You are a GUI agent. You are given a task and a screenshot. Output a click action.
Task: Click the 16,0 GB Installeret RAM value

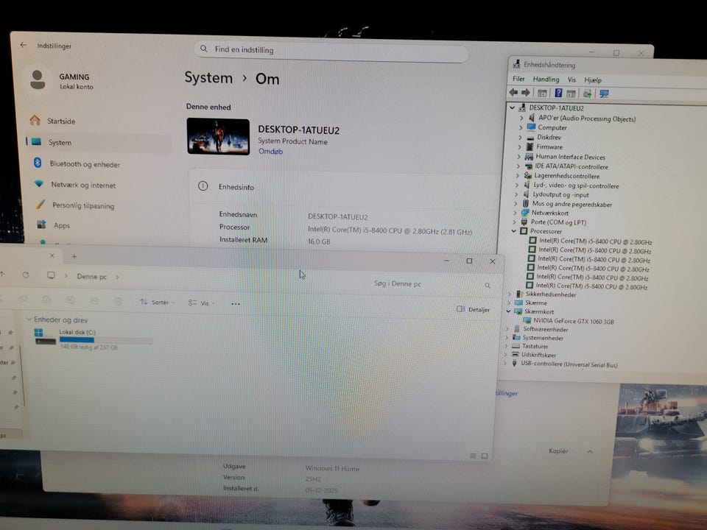click(x=319, y=241)
